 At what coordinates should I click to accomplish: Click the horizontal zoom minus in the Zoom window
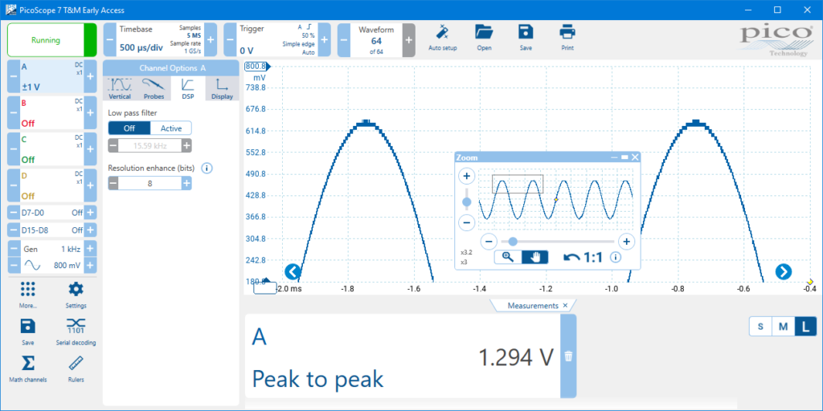[x=489, y=242]
